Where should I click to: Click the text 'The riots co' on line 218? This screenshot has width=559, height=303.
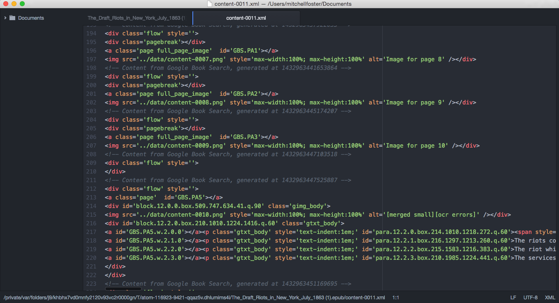tap(535, 241)
